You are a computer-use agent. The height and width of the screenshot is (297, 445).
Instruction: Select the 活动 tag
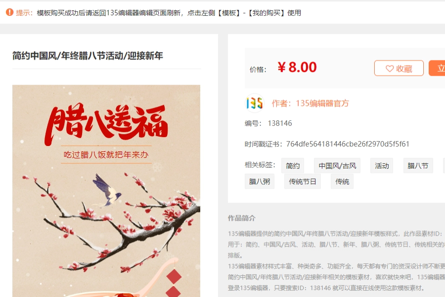tap(382, 166)
